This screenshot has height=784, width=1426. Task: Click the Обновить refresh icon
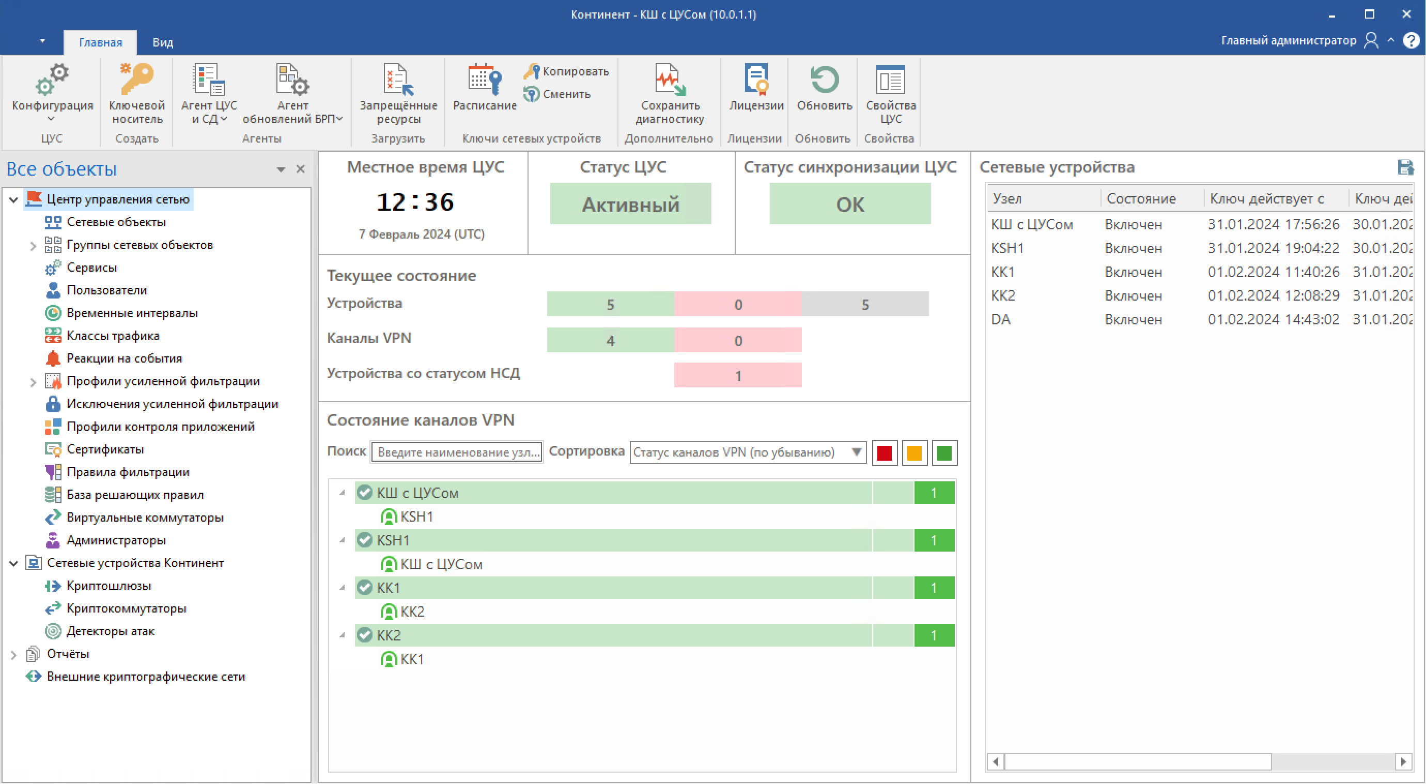point(824,80)
